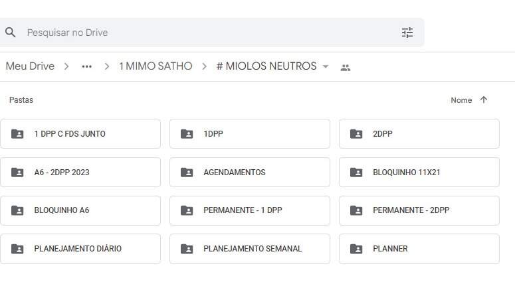
Task: Select the BLOQUINHO 11X21 folder
Action: [419, 172]
